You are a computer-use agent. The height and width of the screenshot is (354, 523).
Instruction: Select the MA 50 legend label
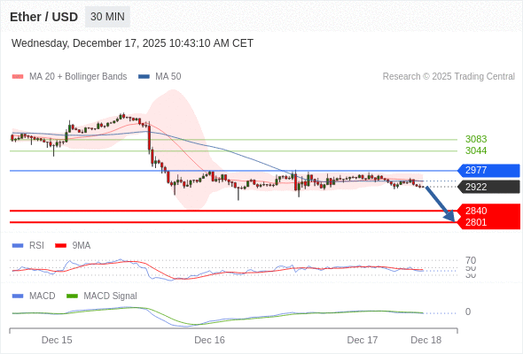[168, 77]
